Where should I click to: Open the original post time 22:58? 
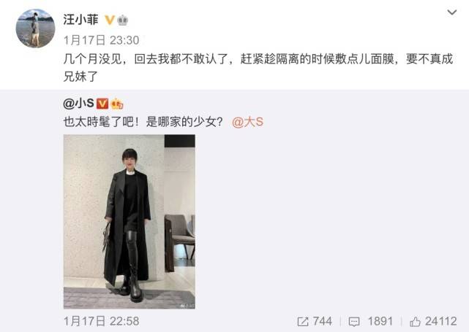(x=101, y=321)
